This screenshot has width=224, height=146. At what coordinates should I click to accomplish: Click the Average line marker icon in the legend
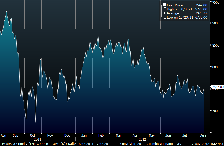pyautogui.click(x=164, y=13)
